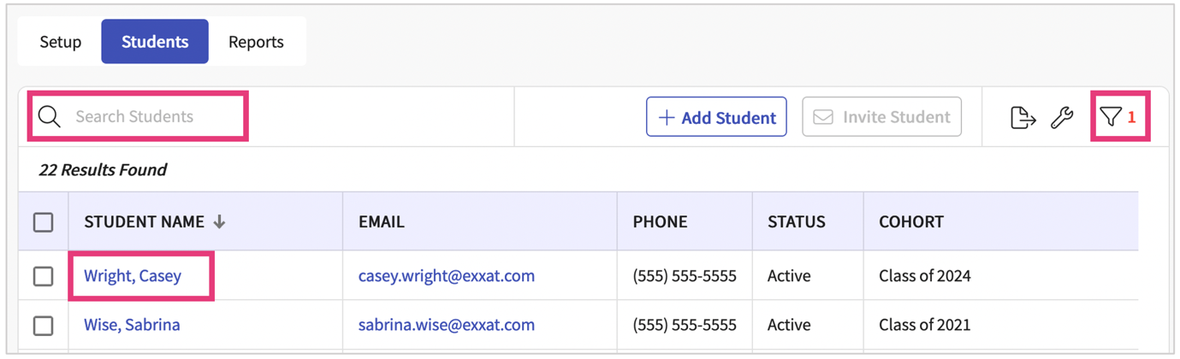Check the box for Wise, Sabrina

pyautogui.click(x=44, y=326)
